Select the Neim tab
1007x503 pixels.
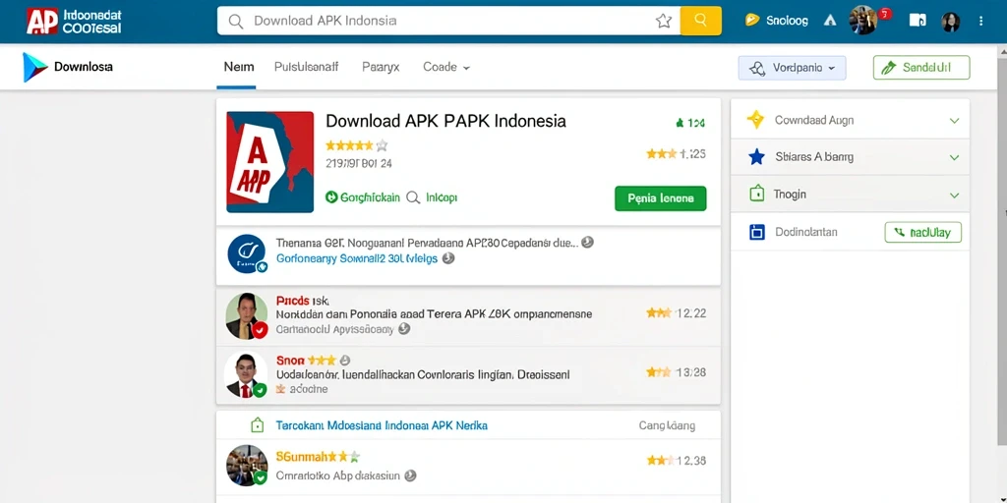(x=238, y=67)
